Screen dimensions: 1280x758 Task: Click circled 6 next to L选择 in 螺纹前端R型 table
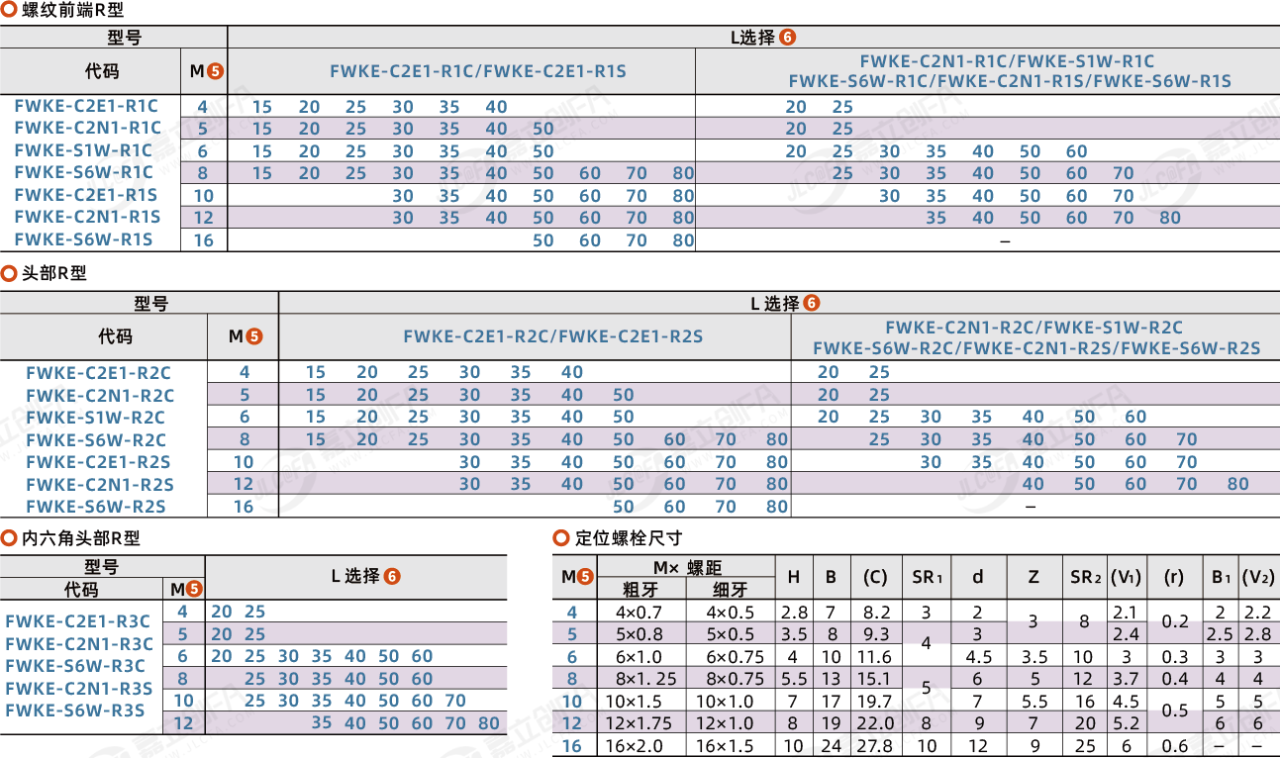[x=788, y=38]
